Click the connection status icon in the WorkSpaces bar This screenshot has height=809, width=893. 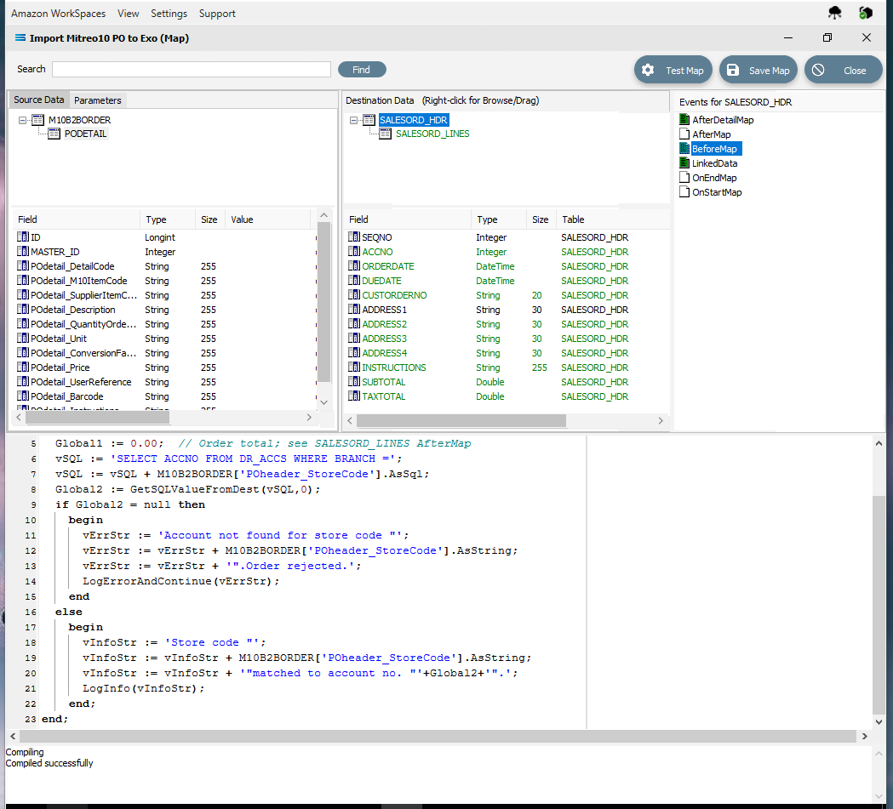[x=866, y=13]
